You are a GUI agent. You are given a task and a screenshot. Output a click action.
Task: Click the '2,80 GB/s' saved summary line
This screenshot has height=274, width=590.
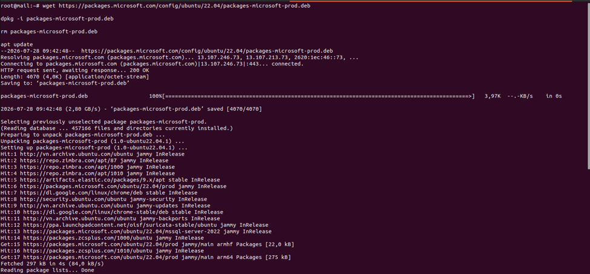point(131,109)
